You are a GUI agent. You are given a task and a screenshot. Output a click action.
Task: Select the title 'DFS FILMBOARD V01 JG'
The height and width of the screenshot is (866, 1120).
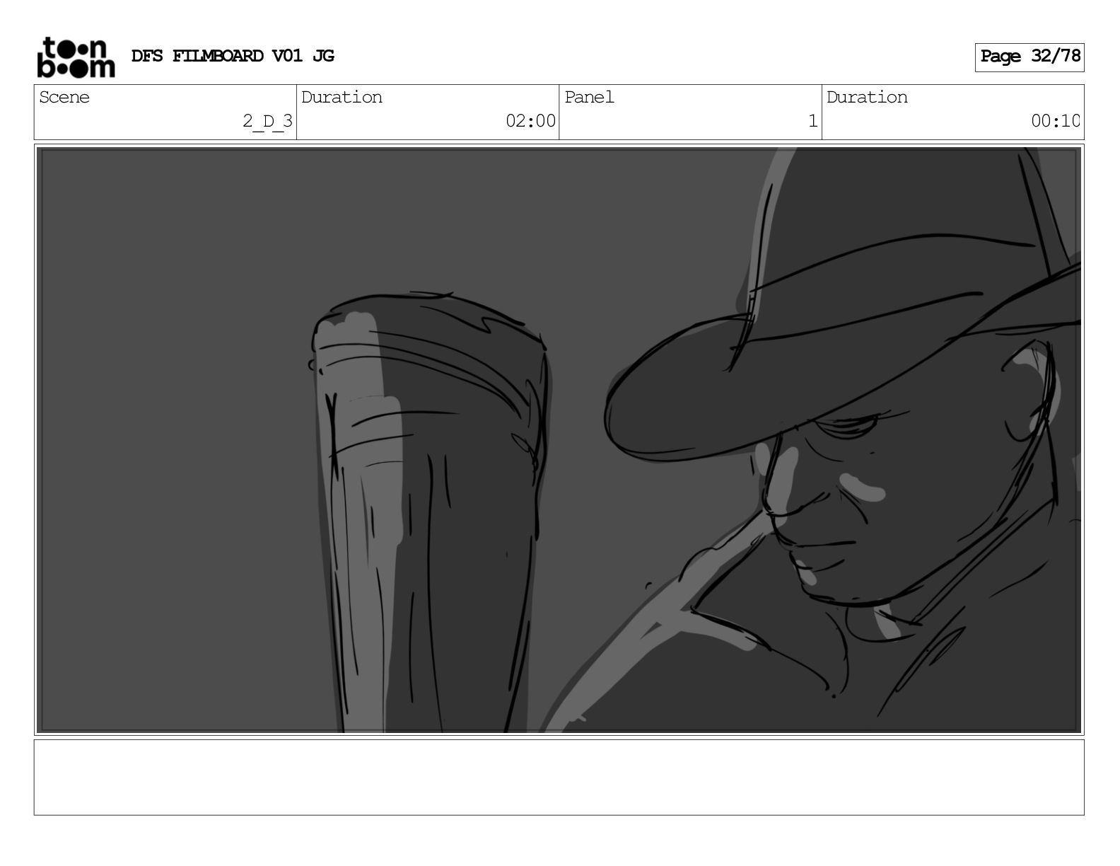(x=233, y=56)
